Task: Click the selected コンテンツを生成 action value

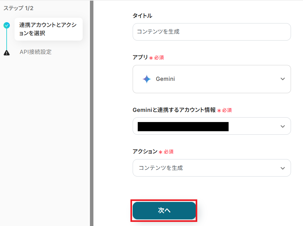Action: [x=161, y=168]
